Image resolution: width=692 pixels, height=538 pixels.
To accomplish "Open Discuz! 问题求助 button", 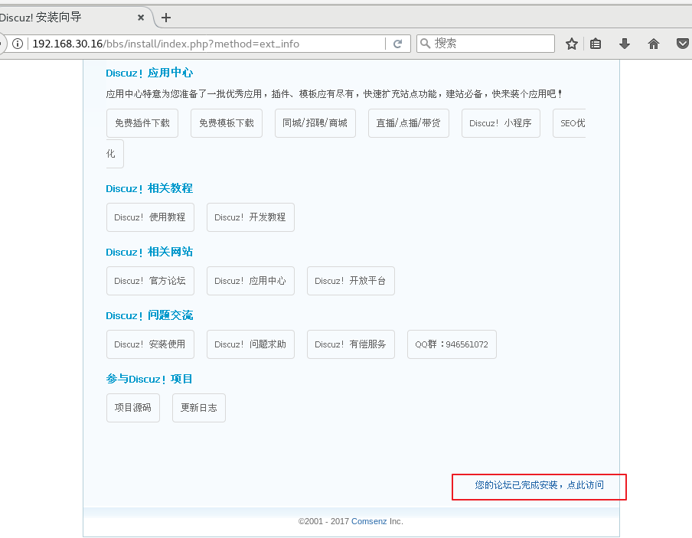I will click(250, 344).
